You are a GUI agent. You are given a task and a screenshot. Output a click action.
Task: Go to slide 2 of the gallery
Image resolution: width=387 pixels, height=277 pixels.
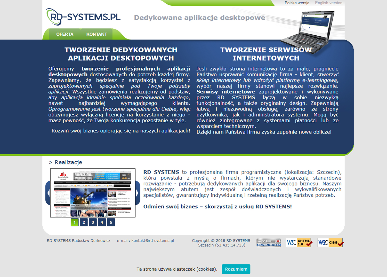84,222
